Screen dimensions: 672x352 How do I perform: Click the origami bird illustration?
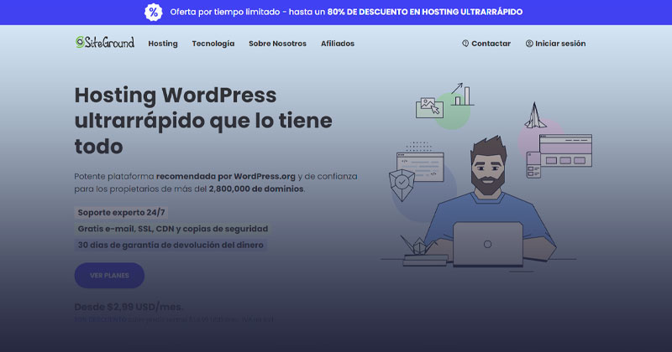(418, 245)
